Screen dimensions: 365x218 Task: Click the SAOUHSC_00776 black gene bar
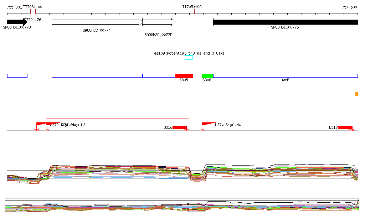point(285,22)
